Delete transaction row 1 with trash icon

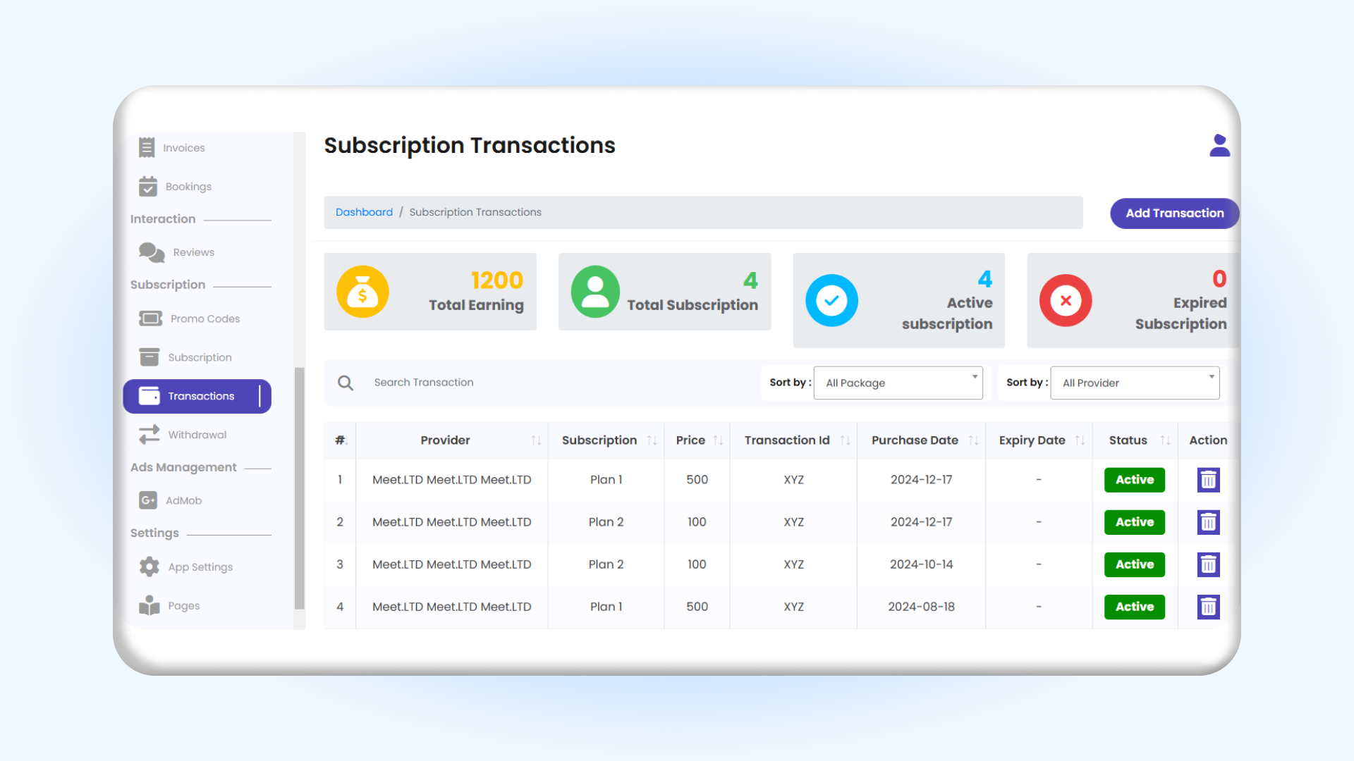point(1208,480)
